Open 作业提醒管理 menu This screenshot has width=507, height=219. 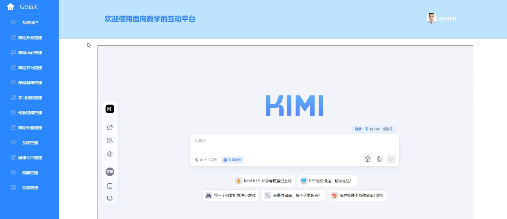point(29,113)
